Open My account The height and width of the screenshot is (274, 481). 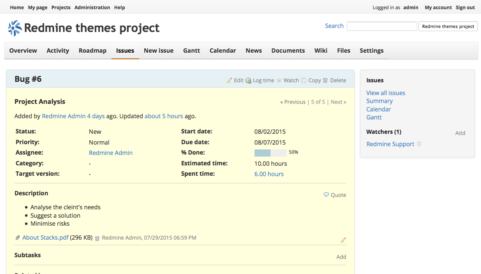[438, 8]
